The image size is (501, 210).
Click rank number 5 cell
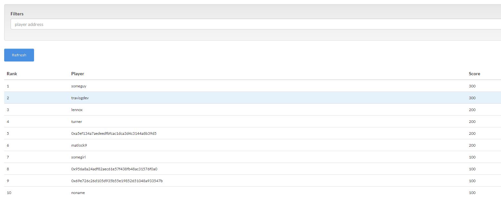8,133
